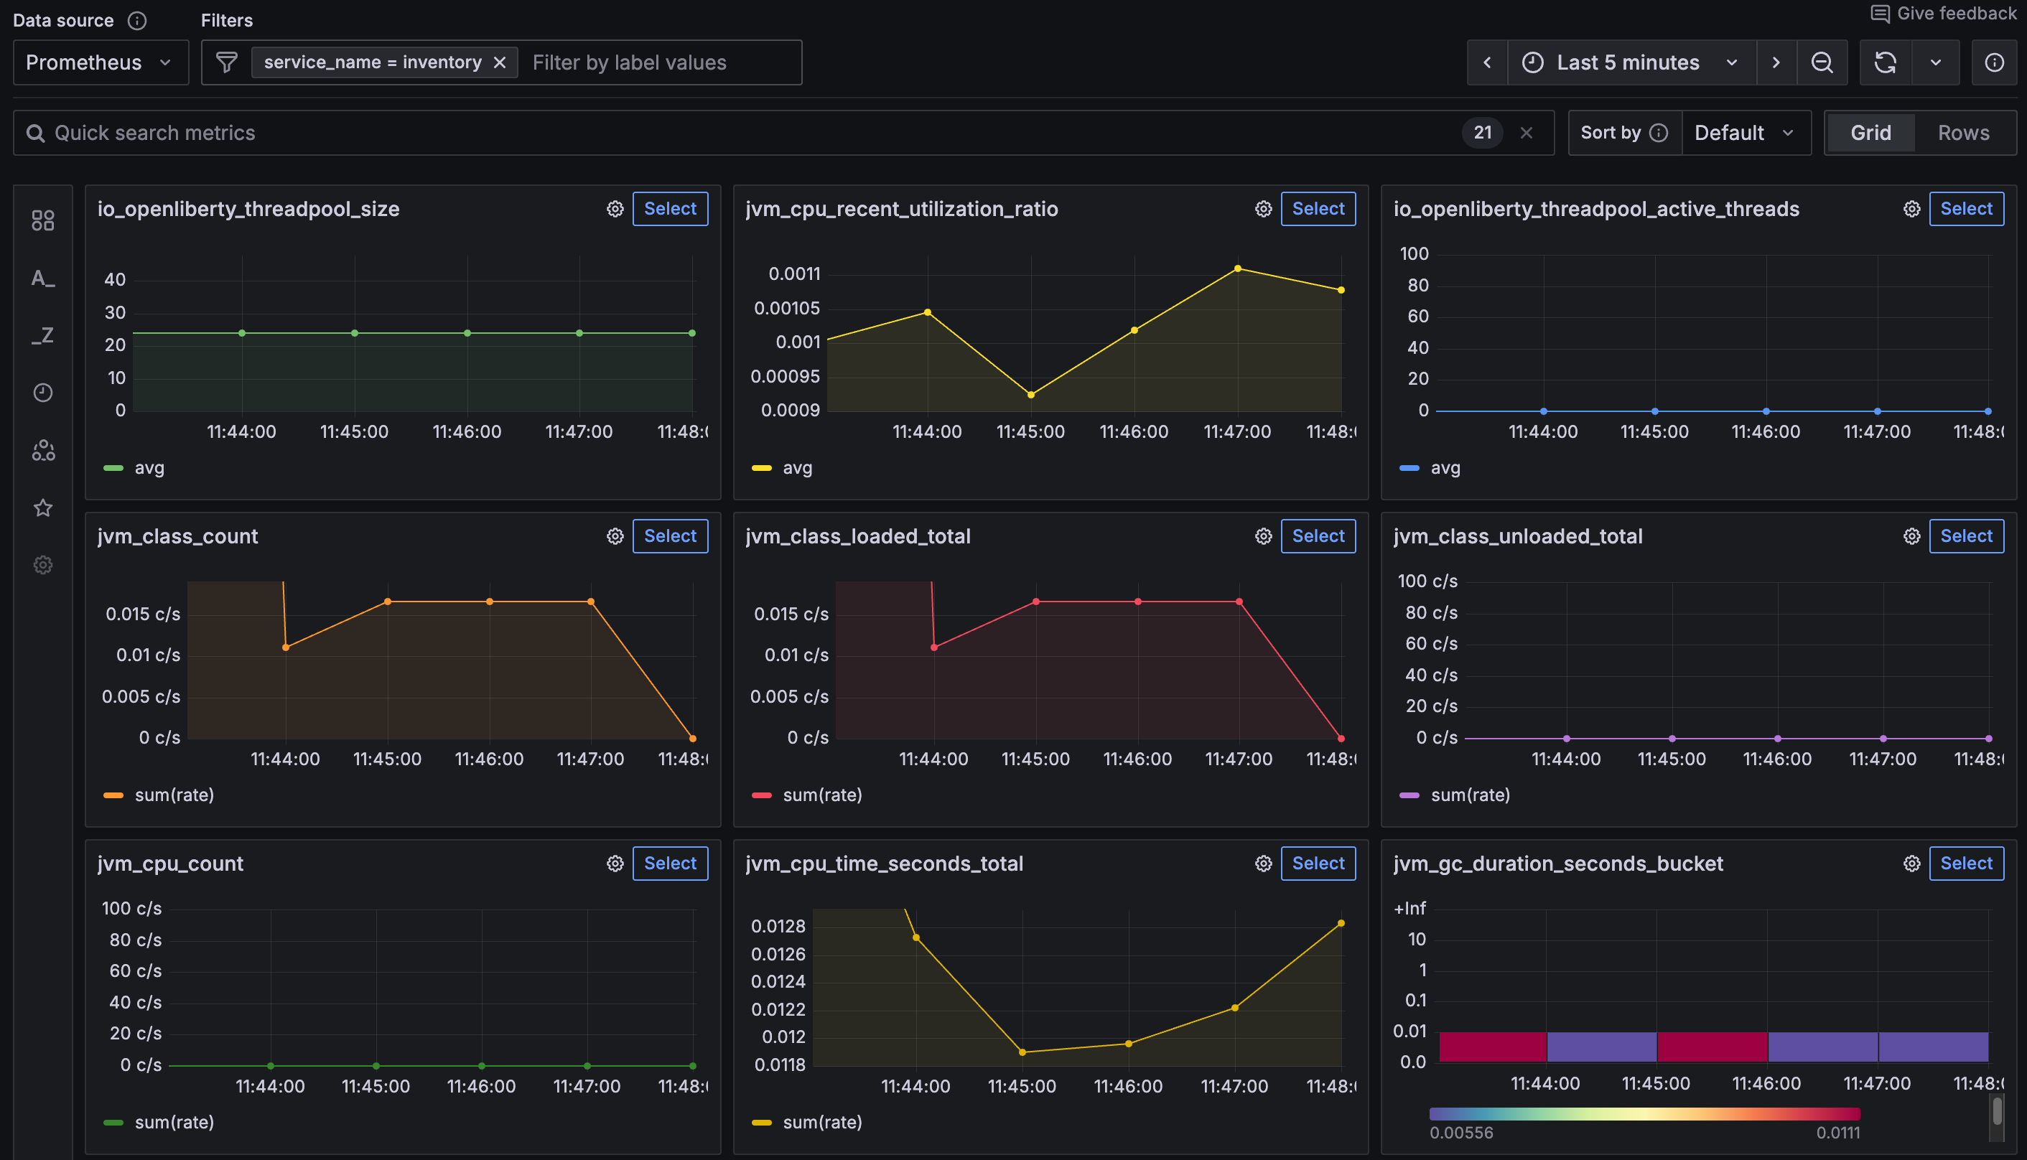Open sidebar settings with the gear icon
2027x1160 pixels.
42,565
